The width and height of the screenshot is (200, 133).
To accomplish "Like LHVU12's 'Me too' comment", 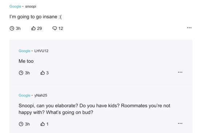I will (43, 73).
